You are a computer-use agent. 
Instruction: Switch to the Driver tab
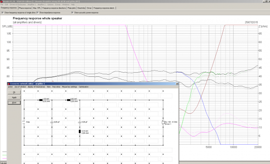coord(89,8)
